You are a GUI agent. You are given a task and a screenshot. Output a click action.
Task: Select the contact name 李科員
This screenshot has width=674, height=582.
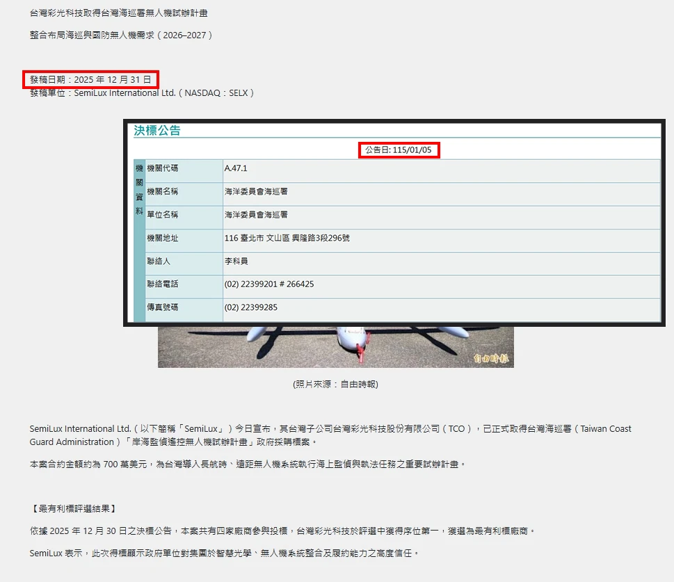(236, 261)
